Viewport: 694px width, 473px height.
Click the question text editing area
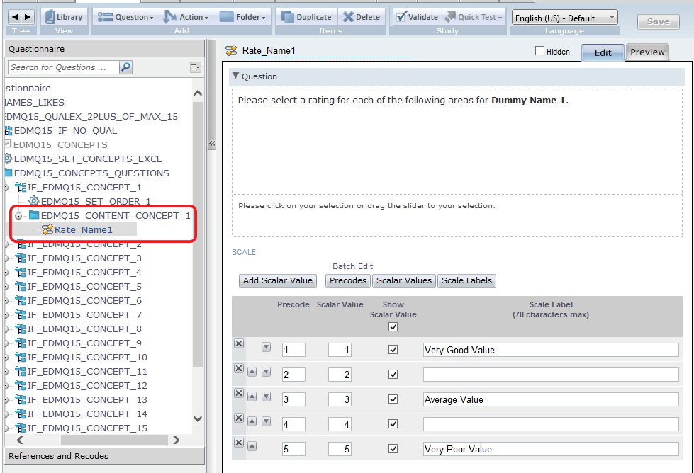[x=457, y=142]
